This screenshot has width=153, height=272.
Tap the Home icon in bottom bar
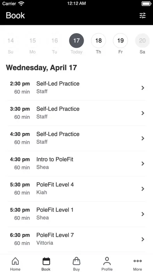click(x=15, y=261)
